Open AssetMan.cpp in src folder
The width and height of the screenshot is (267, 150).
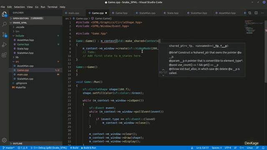pyautogui.click(x=36, y=66)
